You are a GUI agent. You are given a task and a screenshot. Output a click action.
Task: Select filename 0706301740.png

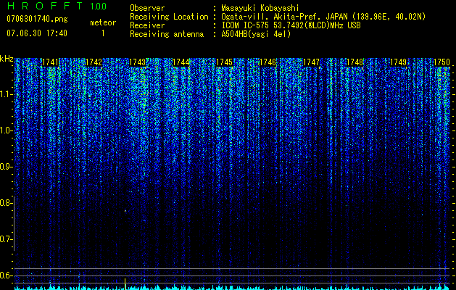pos(37,19)
